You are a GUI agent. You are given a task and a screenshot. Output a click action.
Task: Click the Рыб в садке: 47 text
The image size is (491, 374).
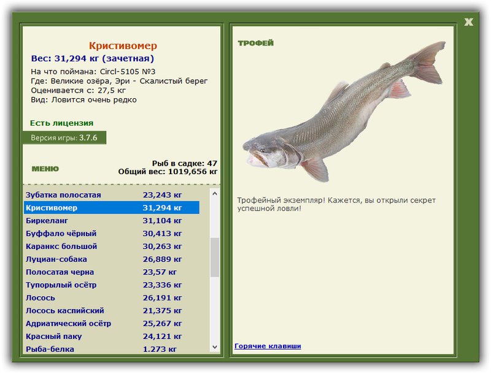[x=185, y=163]
